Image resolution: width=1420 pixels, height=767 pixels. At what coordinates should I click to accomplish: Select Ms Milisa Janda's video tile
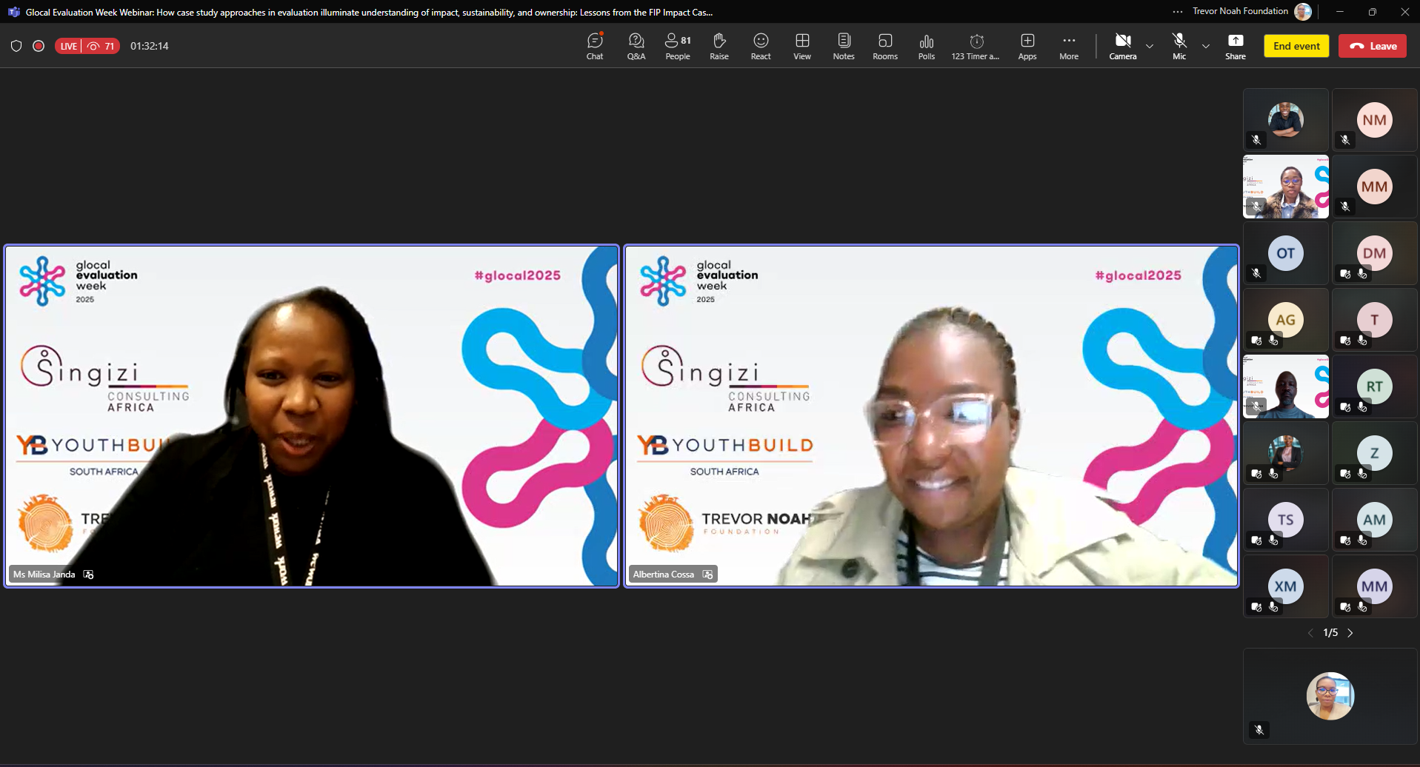[x=312, y=416]
